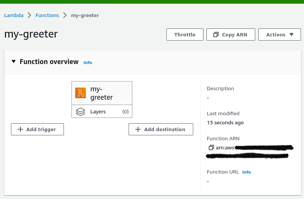Open the Actions dropdown menu
This screenshot has width=304, height=199.
click(x=279, y=34)
